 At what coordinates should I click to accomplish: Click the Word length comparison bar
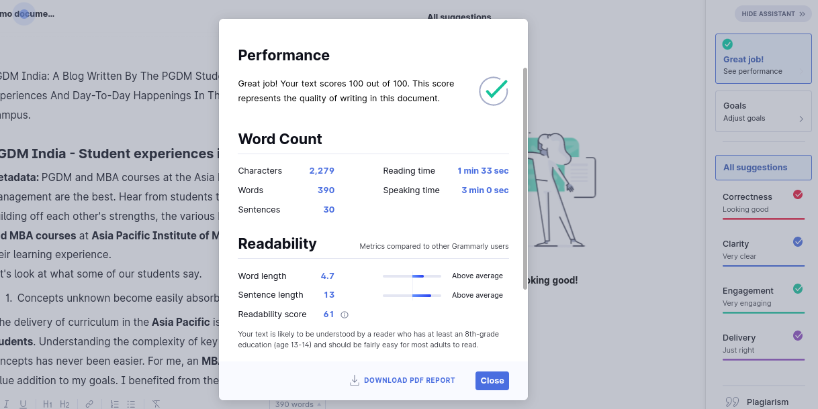point(412,276)
